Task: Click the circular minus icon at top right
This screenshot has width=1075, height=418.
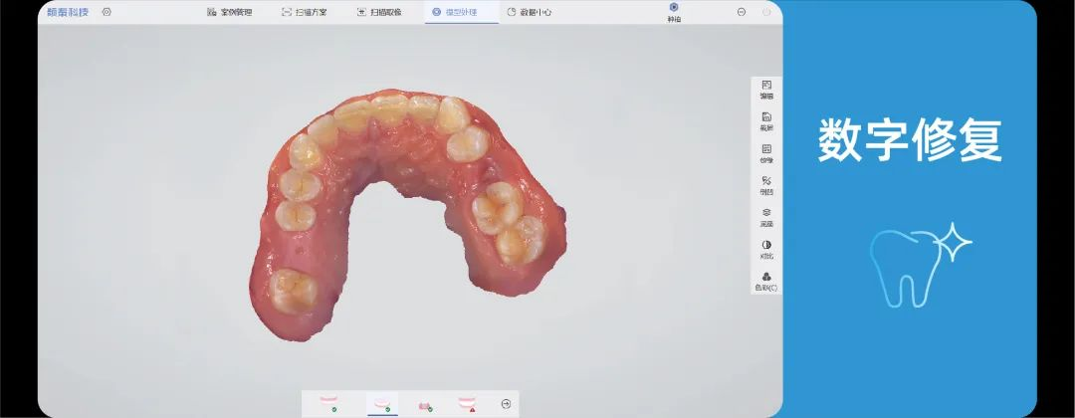Action: pos(742,12)
